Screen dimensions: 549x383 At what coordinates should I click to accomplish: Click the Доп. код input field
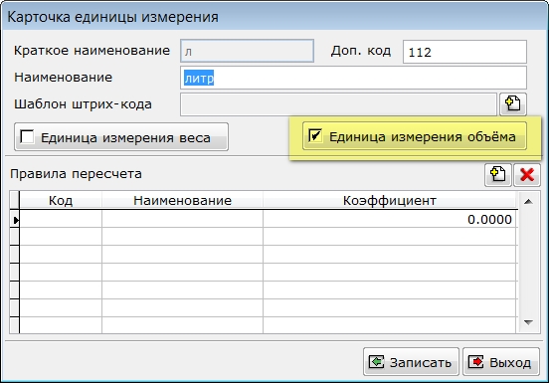tap(464, 52)
